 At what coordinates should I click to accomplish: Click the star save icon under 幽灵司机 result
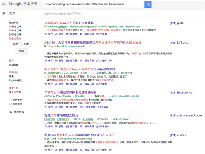pos(46,84)
